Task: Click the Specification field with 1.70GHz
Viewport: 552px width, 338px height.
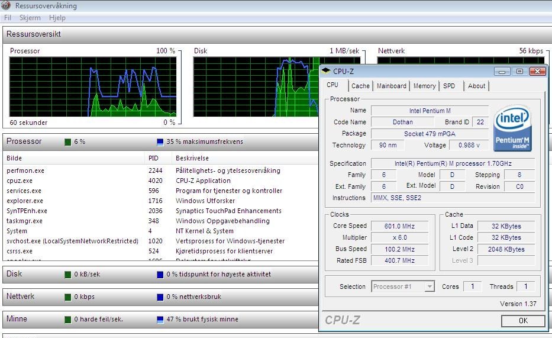Action: [x=453, y=163]
